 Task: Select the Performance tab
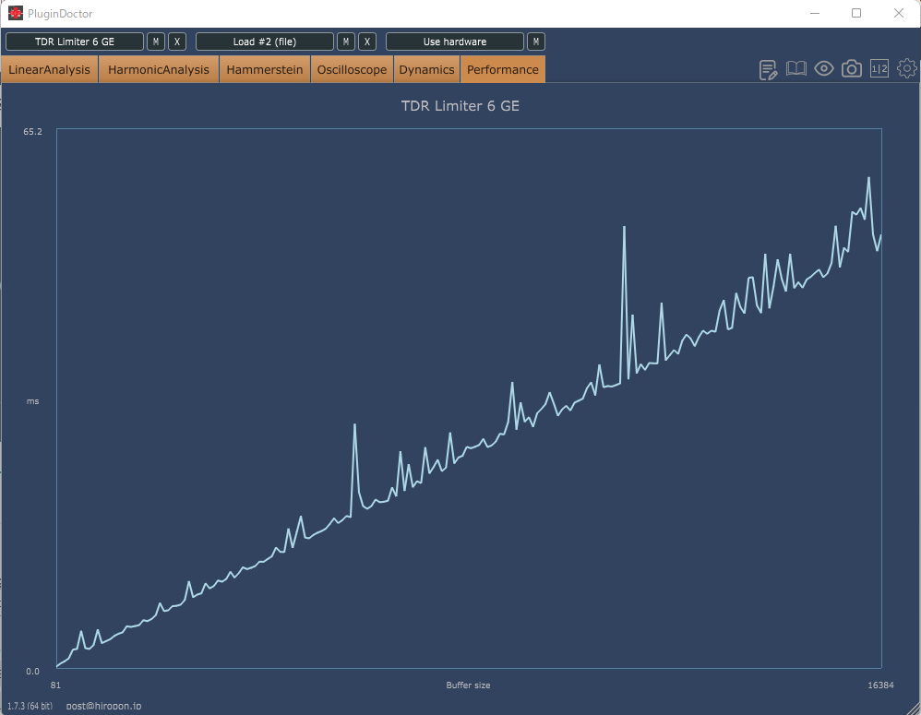[503, 69]
